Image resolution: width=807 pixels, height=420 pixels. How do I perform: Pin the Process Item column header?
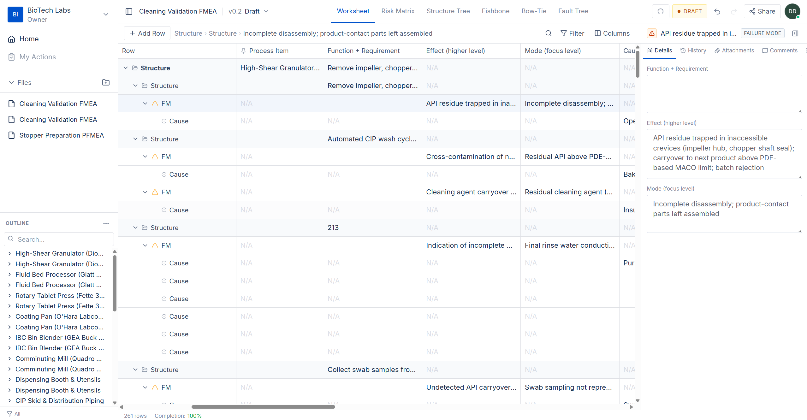[243, 50]
